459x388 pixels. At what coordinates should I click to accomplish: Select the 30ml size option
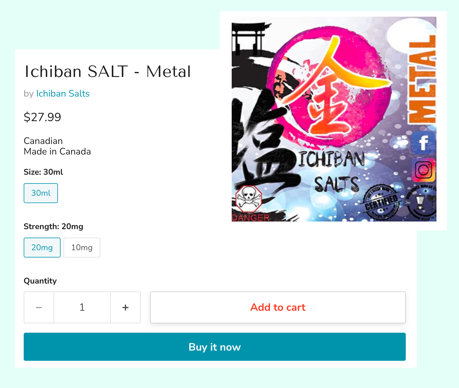(x=41, y=193)
